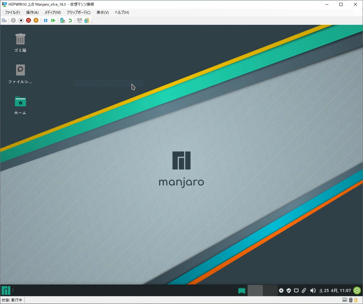Click the orange Save state icon
Screen dimensions: 363x304
click(x=36, y=20)
